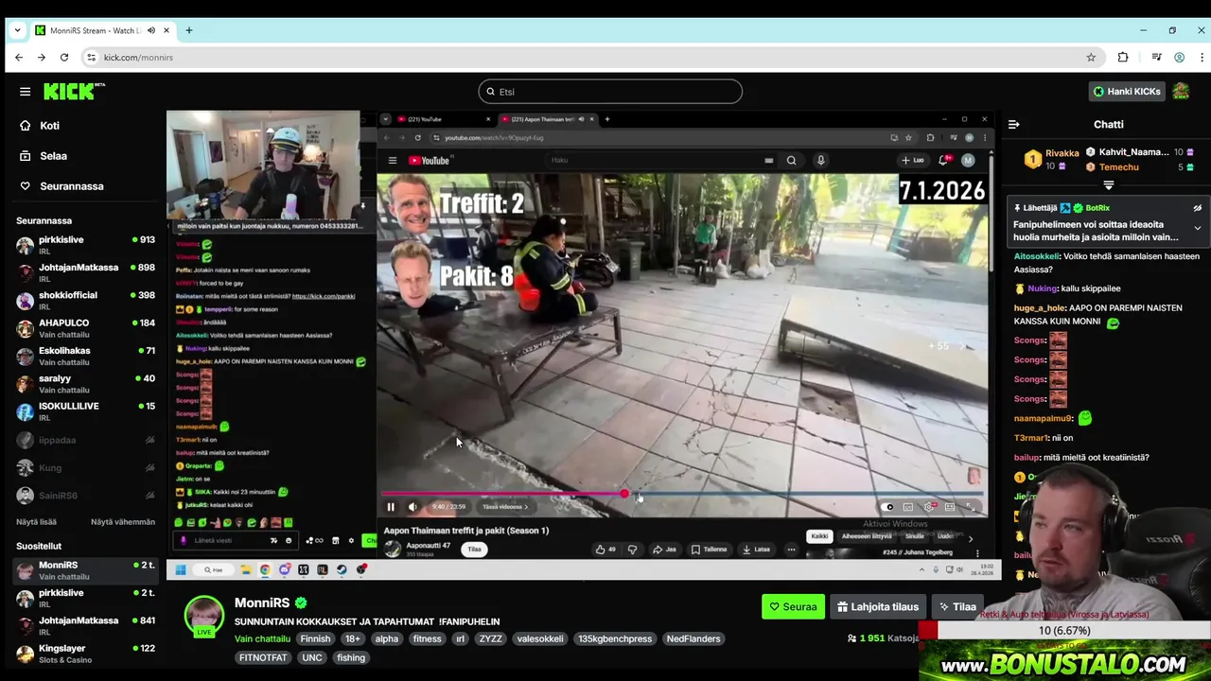
Task: Open saralyy channel
Action: [85, 383]
